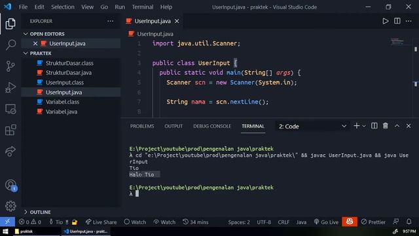Image resolution: width=419 pixels, height=236 pixels.
Task: Close UserInput.java in Open Editors
Action: click(x=35, y=43)
